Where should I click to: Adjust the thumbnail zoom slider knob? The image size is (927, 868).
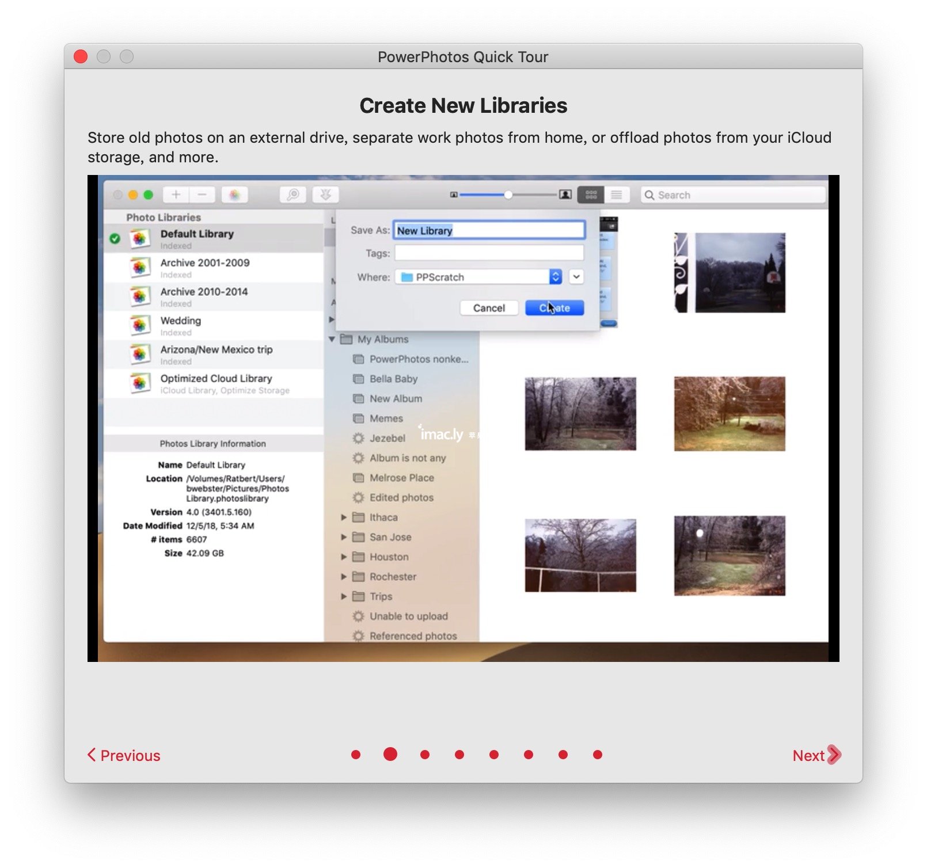click(x=508, y=195)
